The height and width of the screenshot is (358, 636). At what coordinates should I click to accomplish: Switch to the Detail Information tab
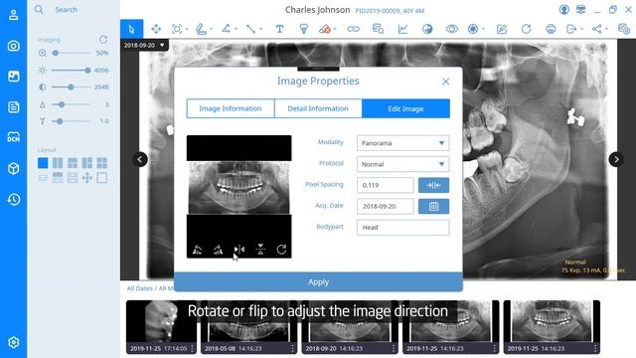[x=318, y=108]
